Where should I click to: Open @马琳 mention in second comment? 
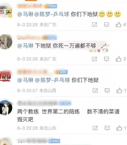coord(25,46)
